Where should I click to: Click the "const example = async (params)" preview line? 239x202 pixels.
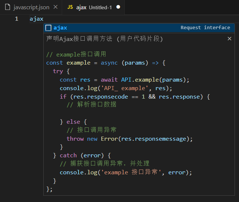[106, 63]
